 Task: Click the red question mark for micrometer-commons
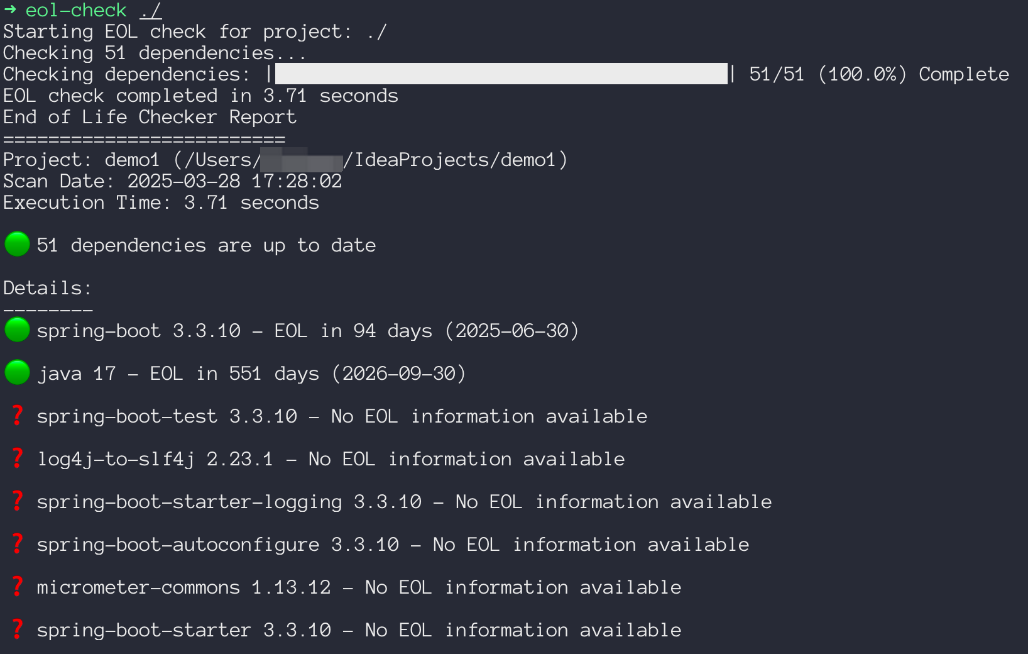click(18, 586)
